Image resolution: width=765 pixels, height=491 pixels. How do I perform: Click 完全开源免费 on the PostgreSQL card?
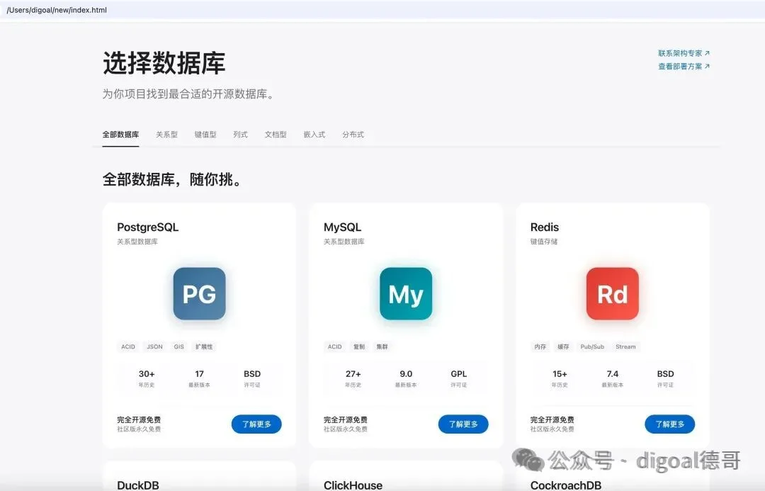click(139, 419)
